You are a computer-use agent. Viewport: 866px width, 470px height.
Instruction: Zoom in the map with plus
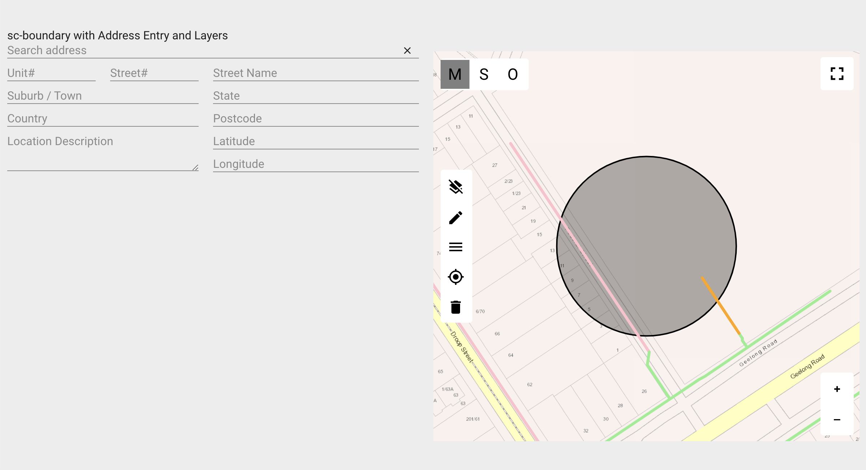click(837, 389)
